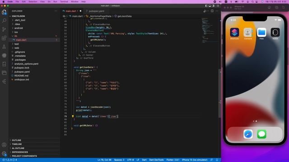Click the Explorer panel more actions ellipsis

56,11
